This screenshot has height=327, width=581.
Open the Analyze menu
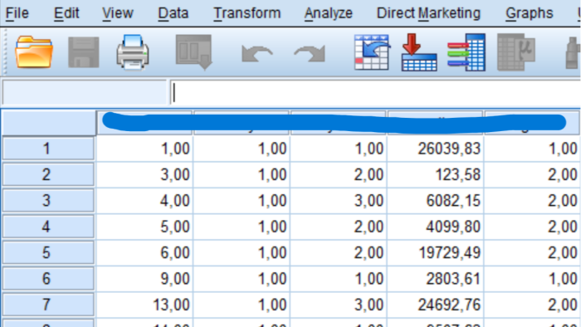(x=329, y=13)
